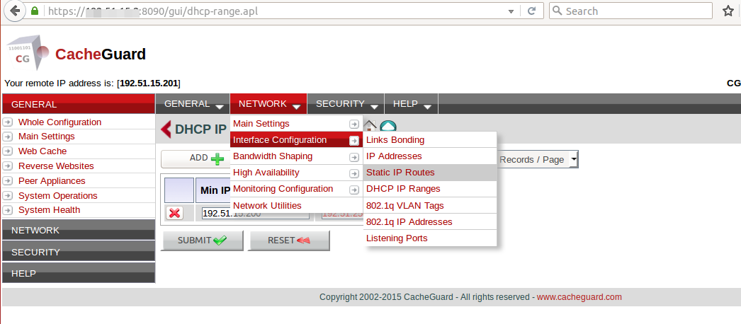Open the SECURITY top menu
This screenshot has width=741, height=324.
point(346,104)
